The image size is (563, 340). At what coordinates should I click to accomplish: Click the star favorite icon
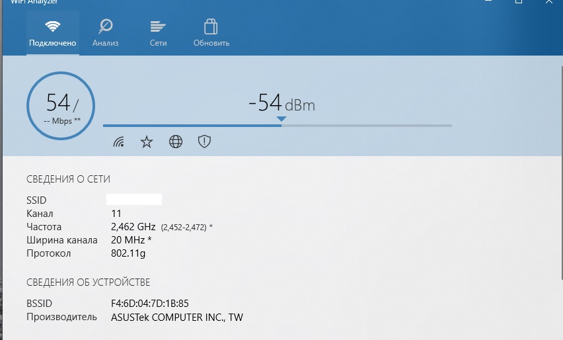[x=147, y=142]
